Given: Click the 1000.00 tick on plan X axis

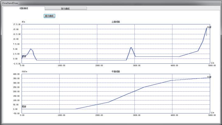Looking at the screenshot, I should click(x=60, y=115).
